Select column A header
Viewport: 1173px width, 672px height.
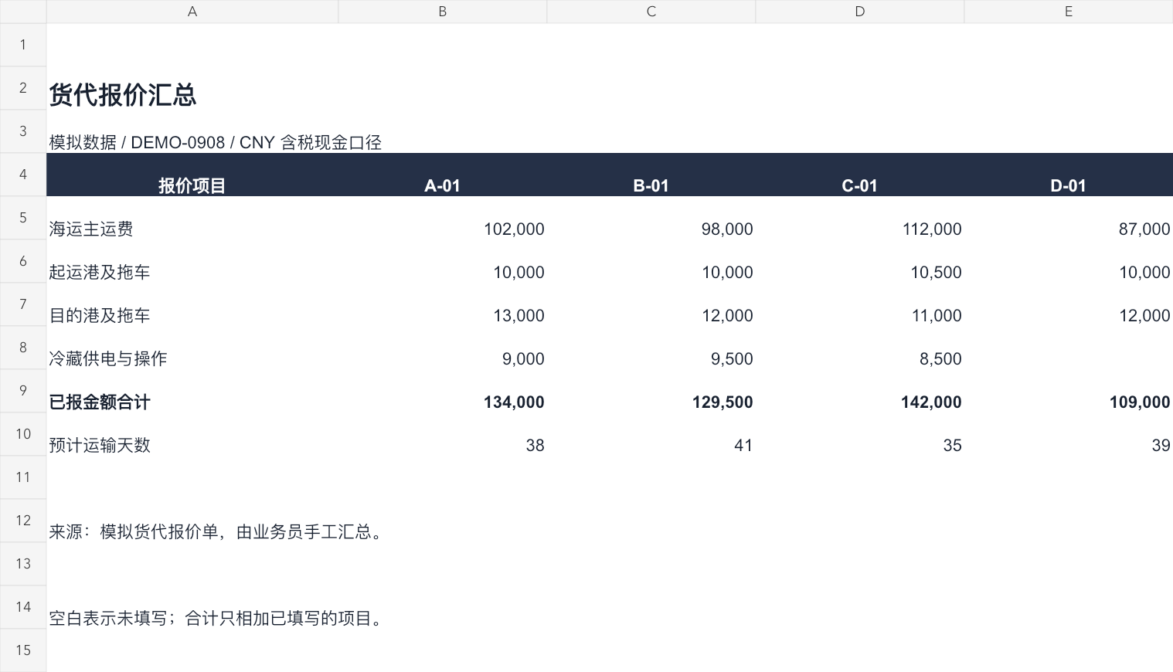click(x=192, y=12)
